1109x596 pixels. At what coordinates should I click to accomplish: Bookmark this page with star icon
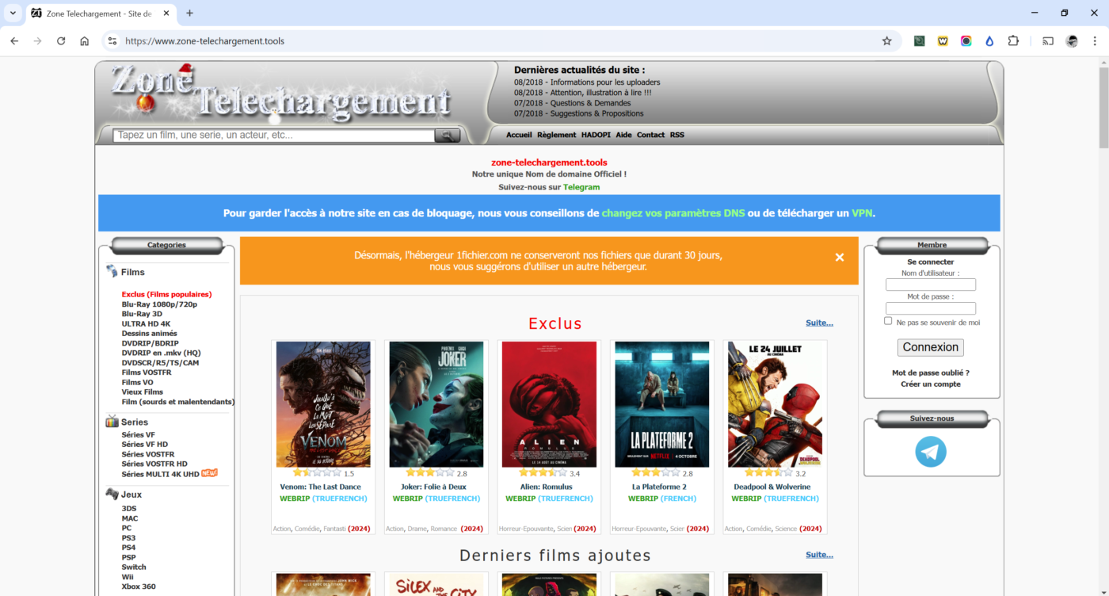coord(886,41)
